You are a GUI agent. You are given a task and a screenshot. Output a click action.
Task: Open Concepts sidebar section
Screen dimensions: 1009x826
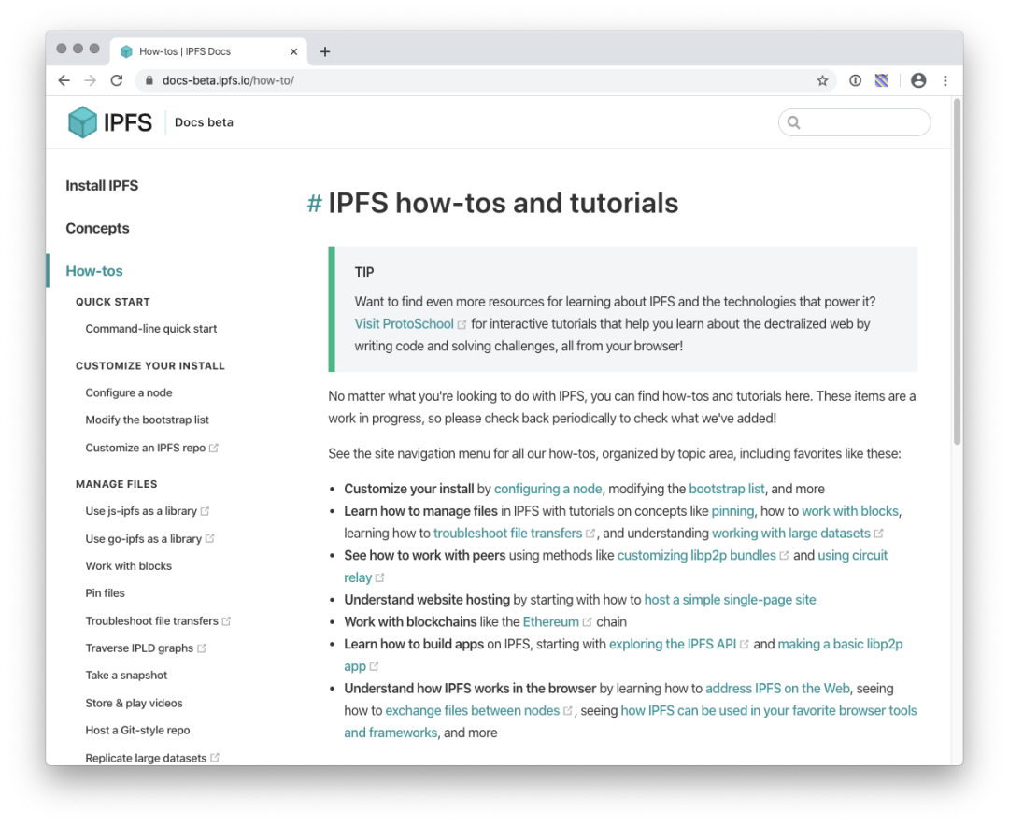tap(97, 228)
